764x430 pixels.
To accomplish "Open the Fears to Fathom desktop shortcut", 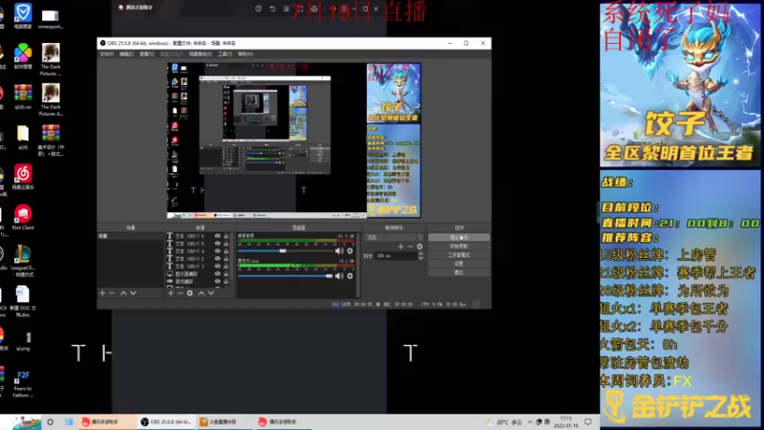I will coord(23,384).
